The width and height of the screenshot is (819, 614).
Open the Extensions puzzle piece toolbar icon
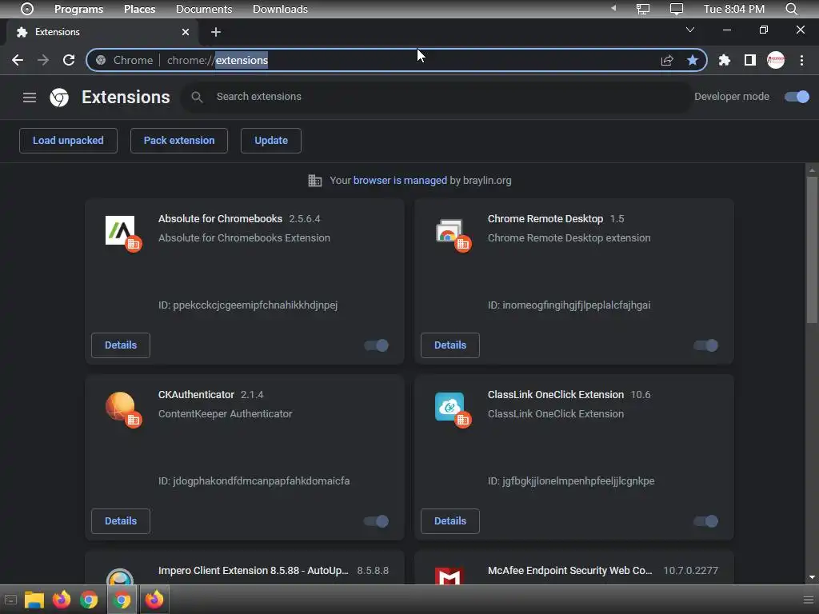pos(724,60)
